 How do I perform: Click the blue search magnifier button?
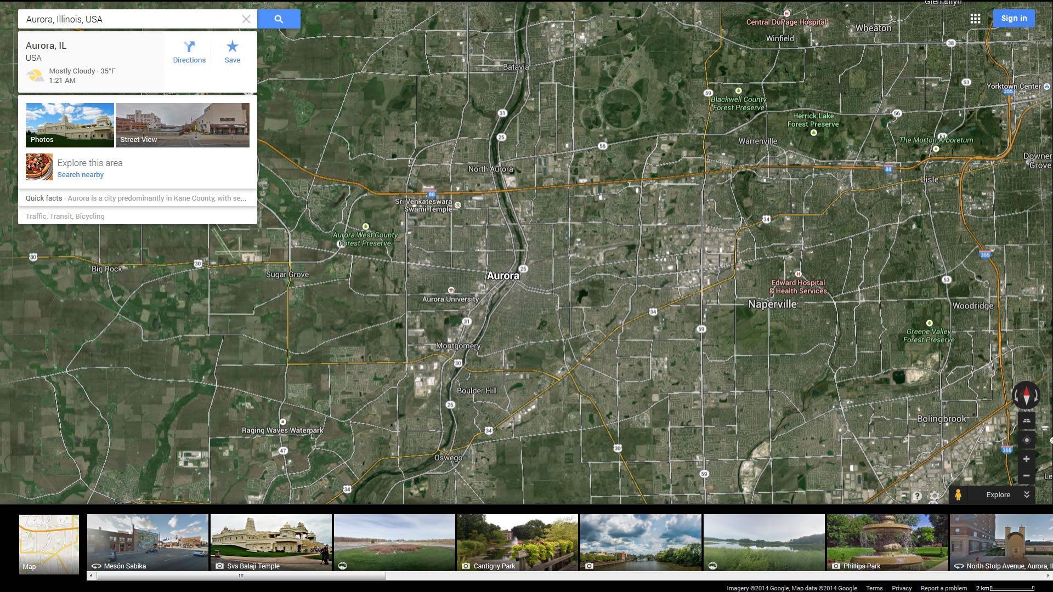[x=279, y=19]
